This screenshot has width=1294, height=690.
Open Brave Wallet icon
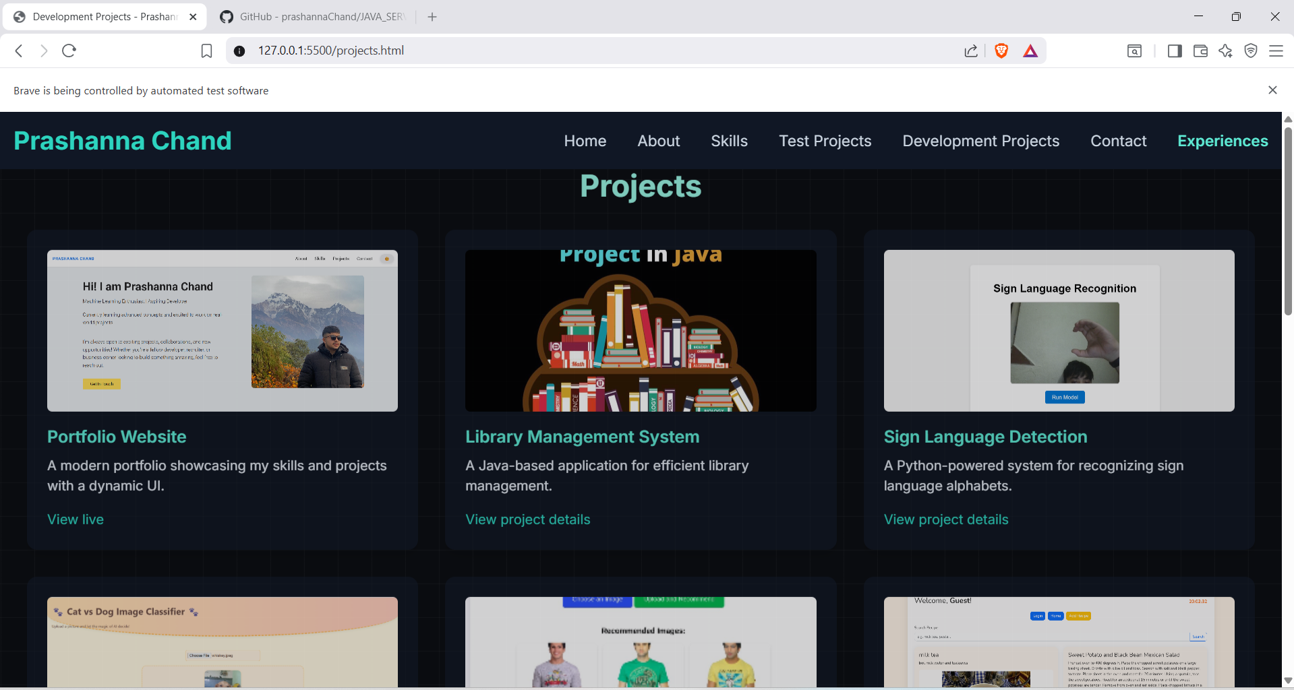1200,51
